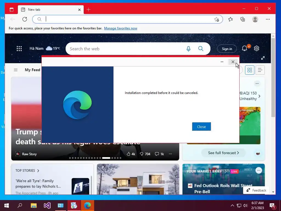Screen dimensions: 281x211
Task: Open the Tyre story thumbnail image
Action: click(80, 186)
